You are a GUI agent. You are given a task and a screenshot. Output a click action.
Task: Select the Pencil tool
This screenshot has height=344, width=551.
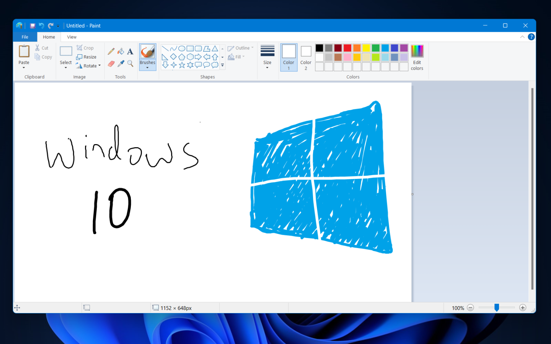(x=111, y=51)
